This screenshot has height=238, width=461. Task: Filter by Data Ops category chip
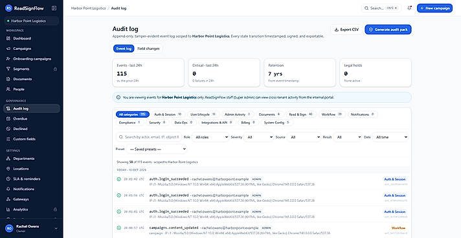click(183, 122)
